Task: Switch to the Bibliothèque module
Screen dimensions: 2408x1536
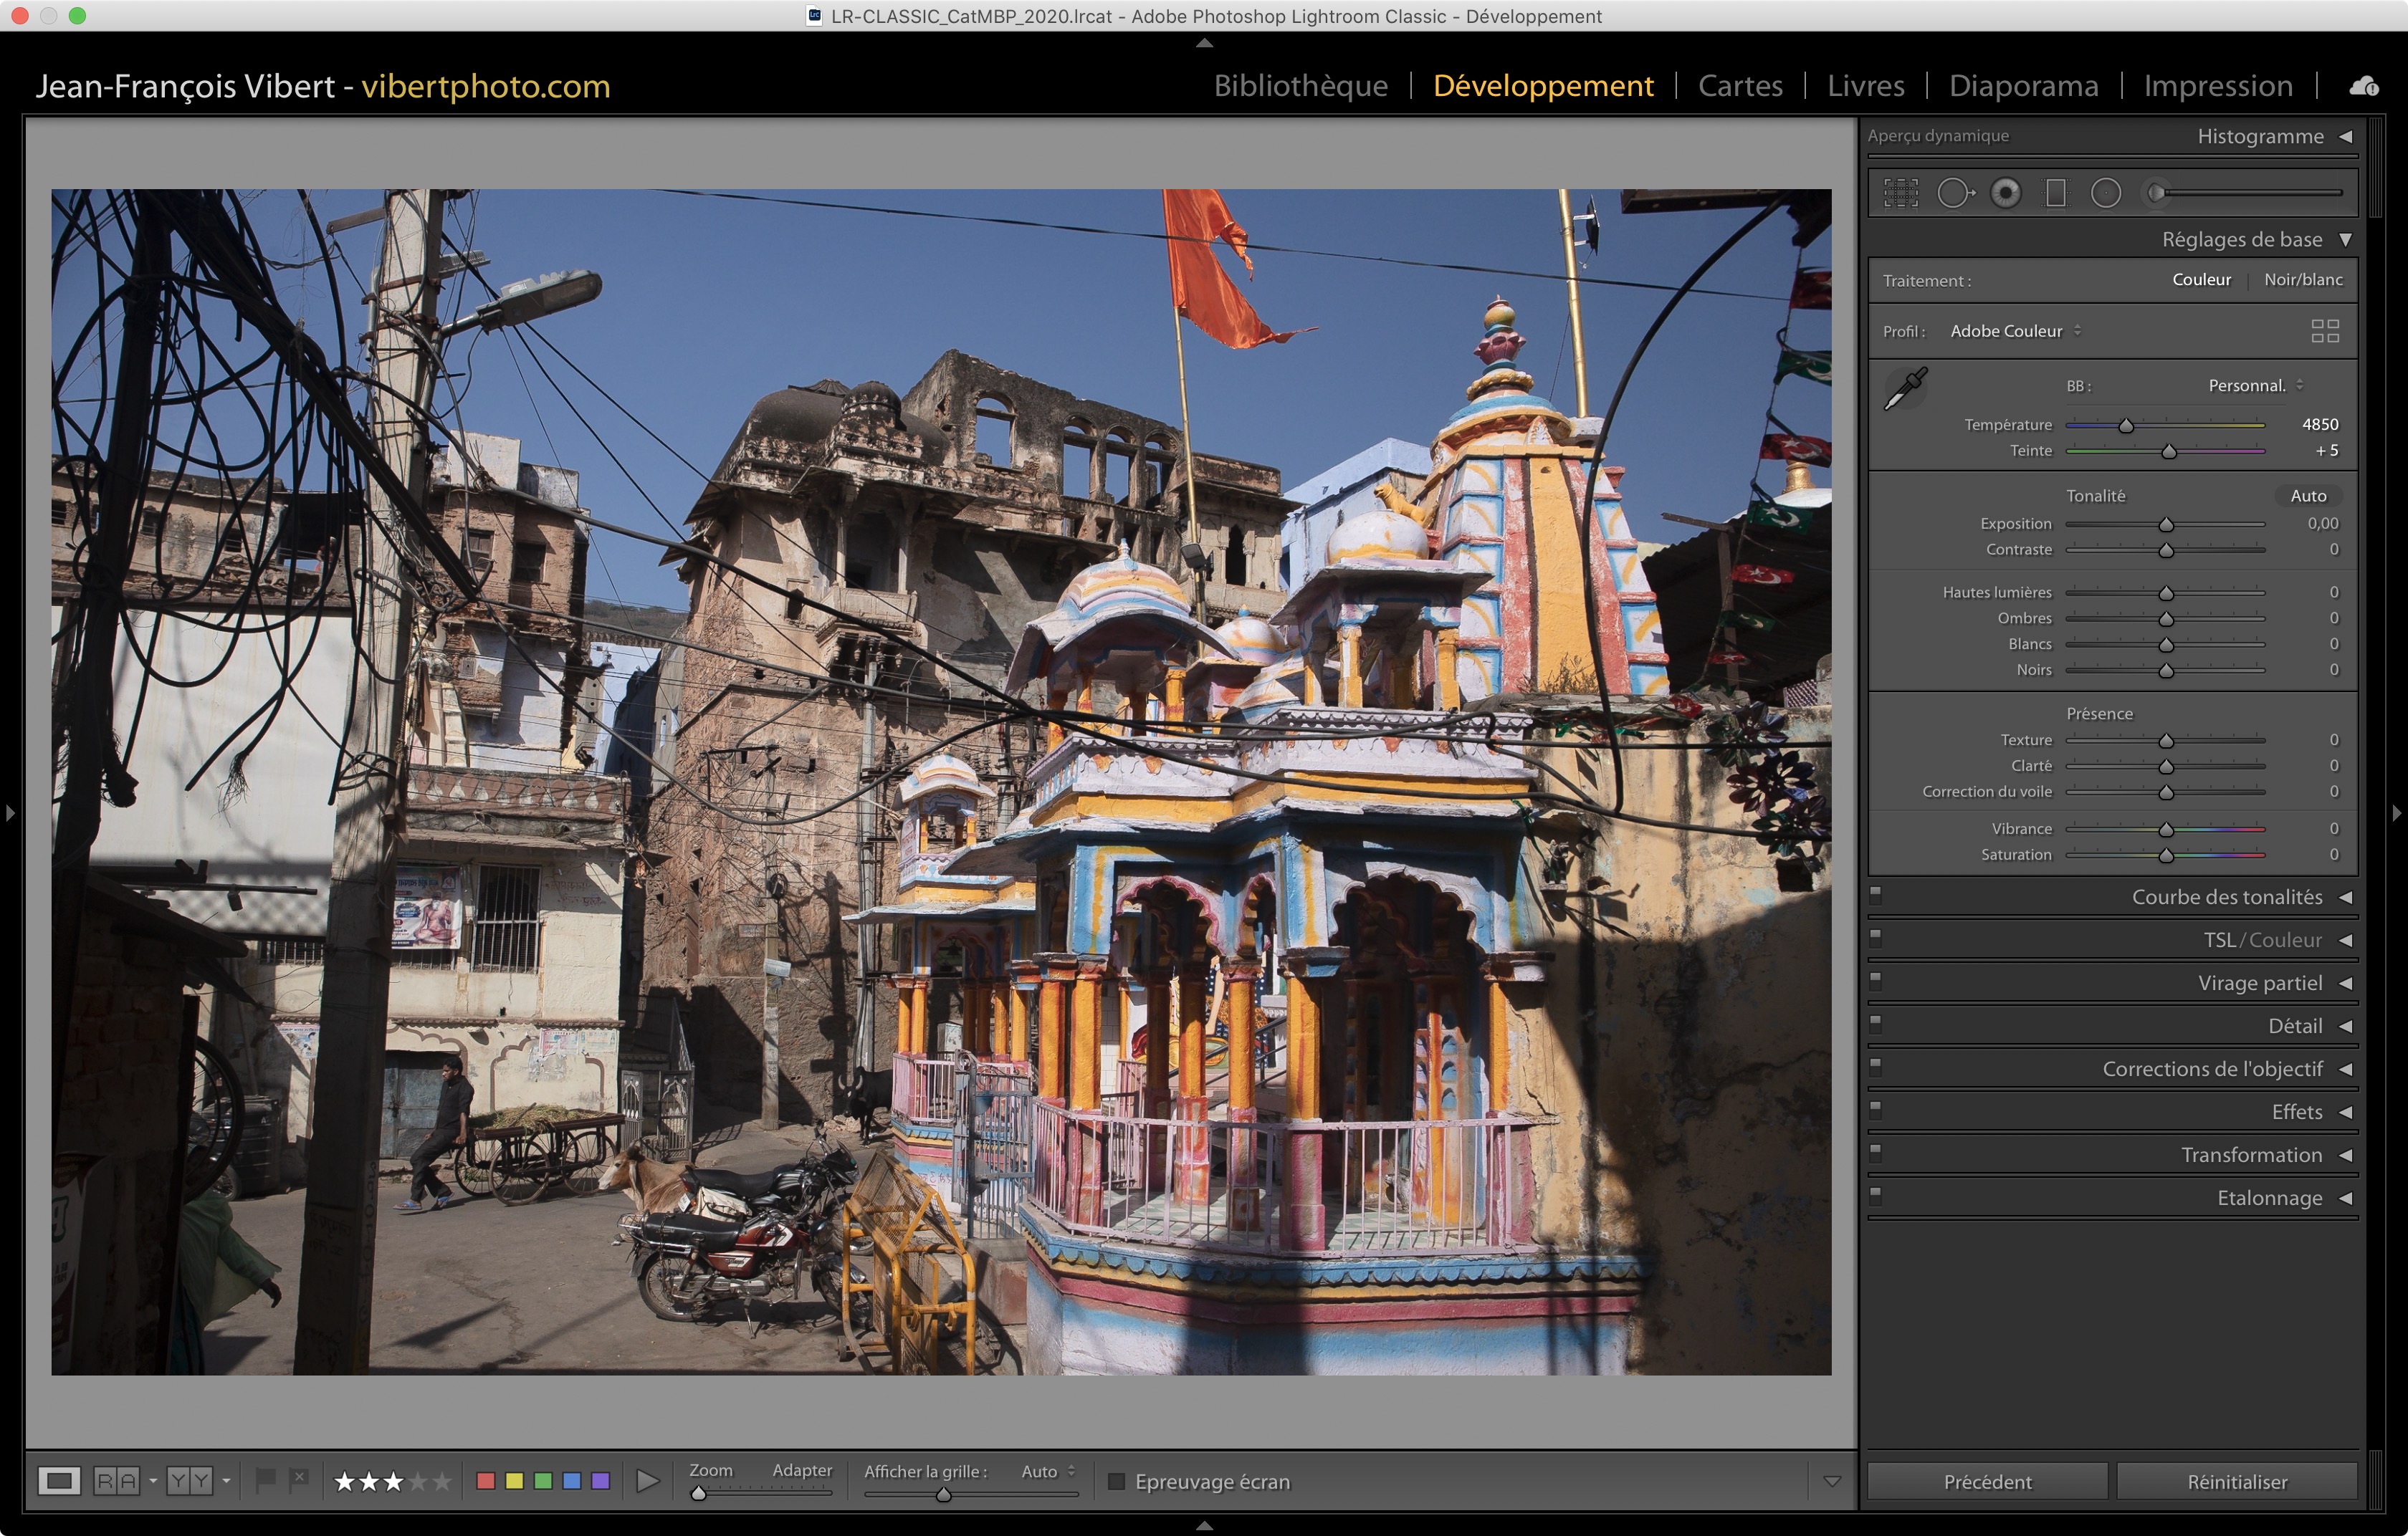Action: 1300,86
